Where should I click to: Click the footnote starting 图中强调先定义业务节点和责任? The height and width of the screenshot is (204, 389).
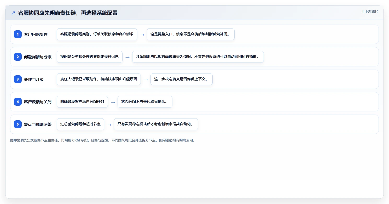pos(102,140)
